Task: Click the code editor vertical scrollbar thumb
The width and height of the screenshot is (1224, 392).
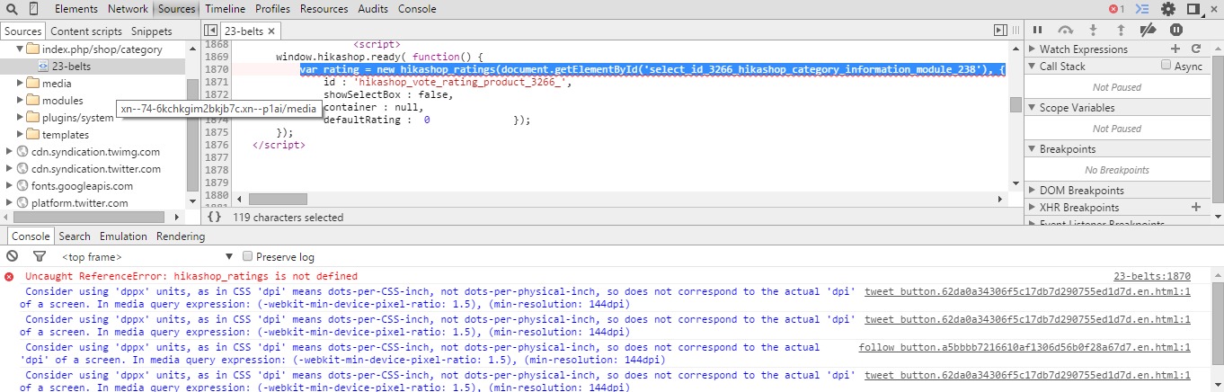Action: click(x=1016, y=104)
